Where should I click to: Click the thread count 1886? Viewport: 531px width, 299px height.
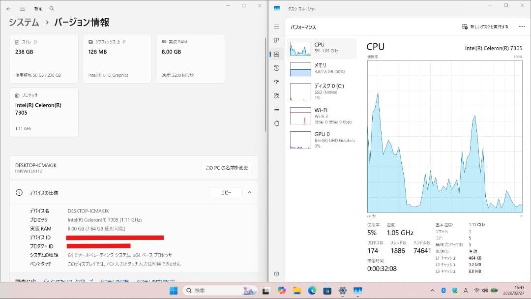point(398,251)
